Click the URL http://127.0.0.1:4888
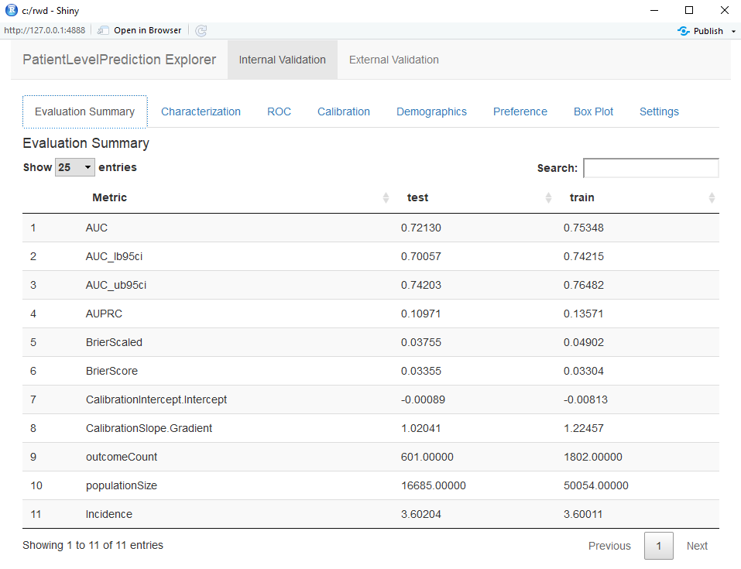 pos(44,30)
